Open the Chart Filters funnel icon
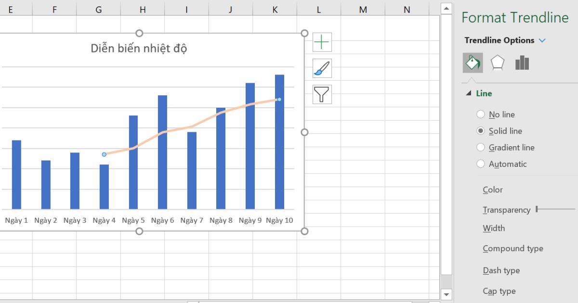This screenshot has width=578, height=303. click(x=321, y=94)
